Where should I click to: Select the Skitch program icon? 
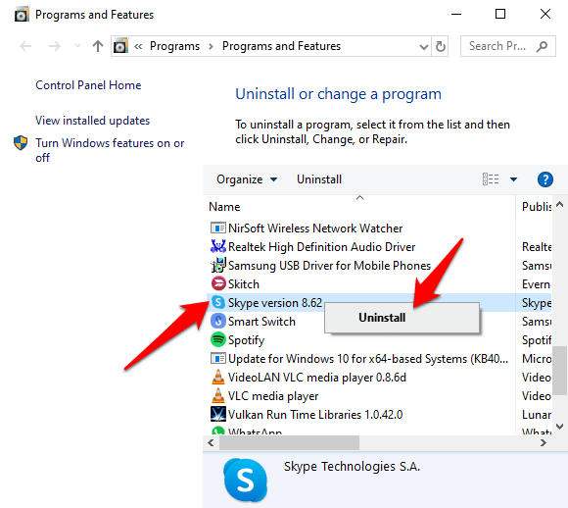(218, 283)
